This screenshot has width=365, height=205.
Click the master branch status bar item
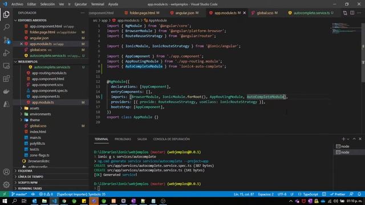19,194
